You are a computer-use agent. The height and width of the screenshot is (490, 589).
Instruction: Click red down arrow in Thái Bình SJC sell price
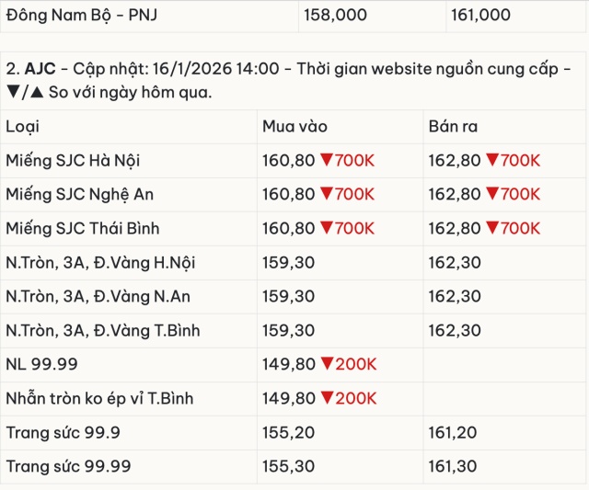pos(491,228)
